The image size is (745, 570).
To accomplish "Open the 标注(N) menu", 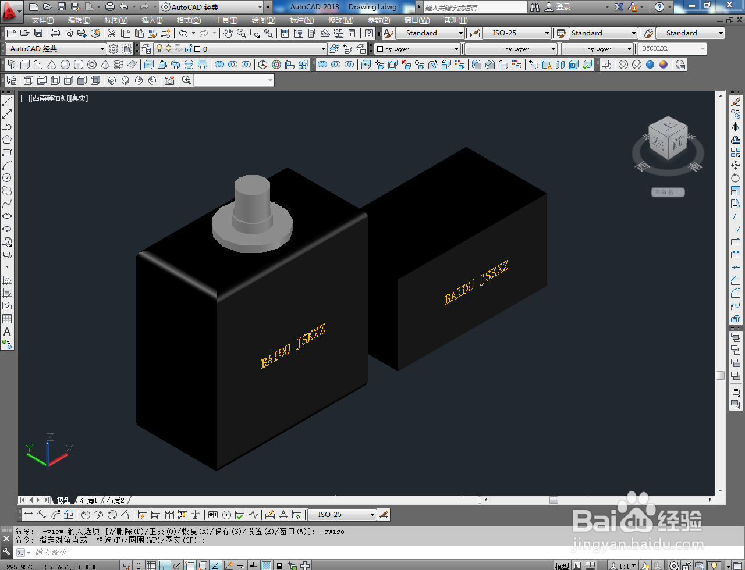I will (302, 20).
